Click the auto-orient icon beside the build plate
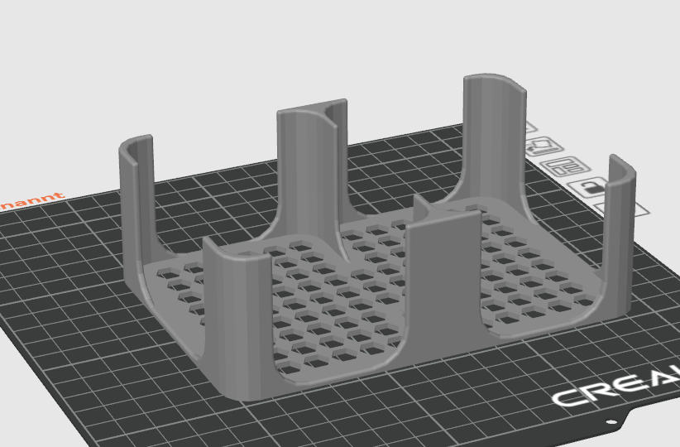This screenshot has height=447, width=680. click(x=543, y=146)
